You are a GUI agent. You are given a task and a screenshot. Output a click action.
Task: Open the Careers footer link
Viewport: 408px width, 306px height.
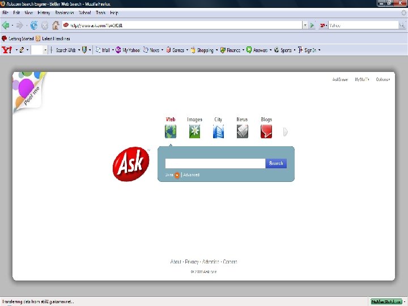click(230, 261)
